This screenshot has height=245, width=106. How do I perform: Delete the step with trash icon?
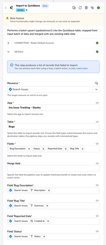pyautogui.click(x=86, y=8)
